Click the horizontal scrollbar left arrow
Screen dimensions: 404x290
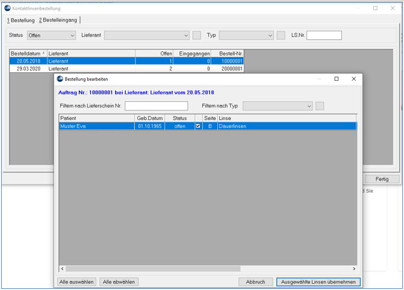click(x=63, y=268)
